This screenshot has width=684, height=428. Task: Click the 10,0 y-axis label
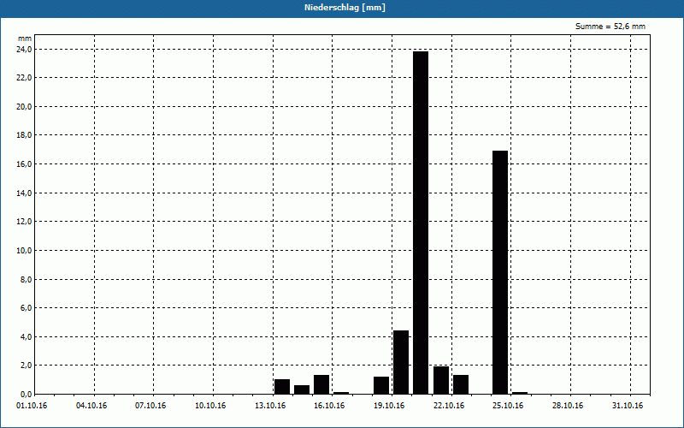click(x=25, y=250)
